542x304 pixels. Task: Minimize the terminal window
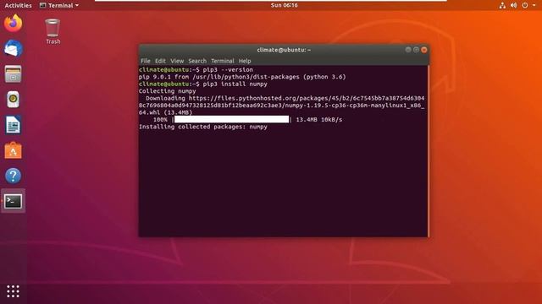[x=408, y=50]
